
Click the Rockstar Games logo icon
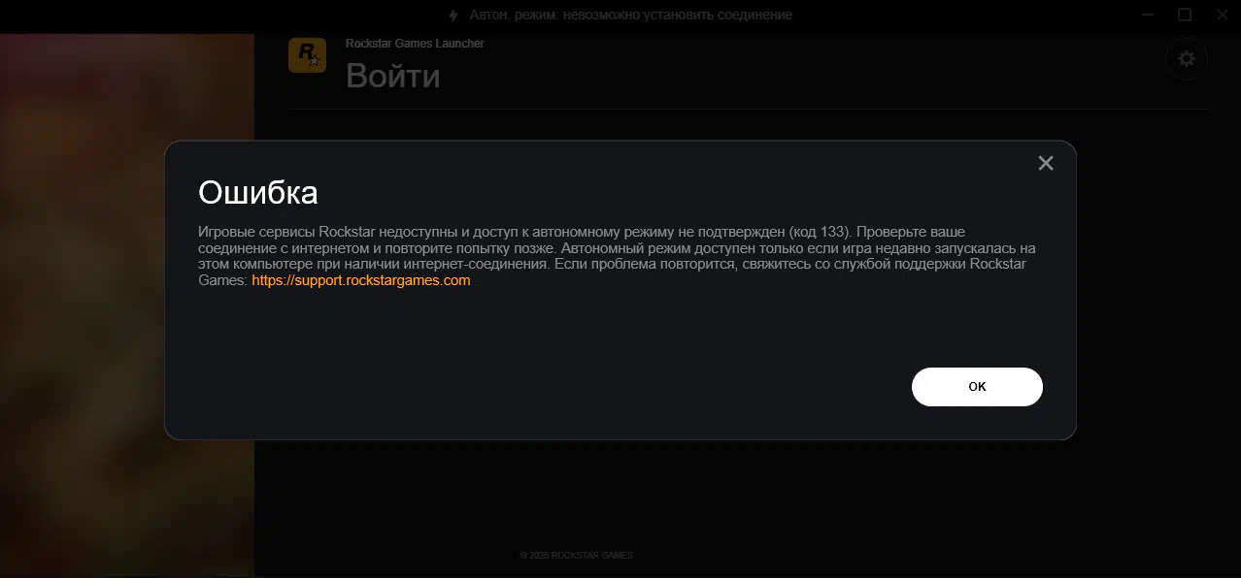pyautogui.click(x=307, y=55)
